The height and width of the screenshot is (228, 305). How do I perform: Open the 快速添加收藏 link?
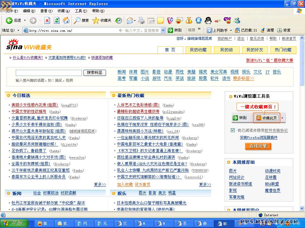tap(102, 58)
